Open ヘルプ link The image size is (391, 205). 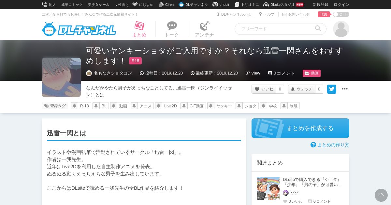267,14
